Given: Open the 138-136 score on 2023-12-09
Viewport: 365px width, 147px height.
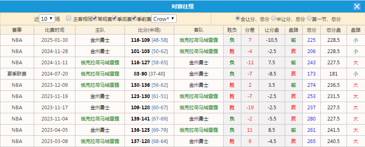Looking at the screenshot, I should pyautogui.click(x=141, y=85).
